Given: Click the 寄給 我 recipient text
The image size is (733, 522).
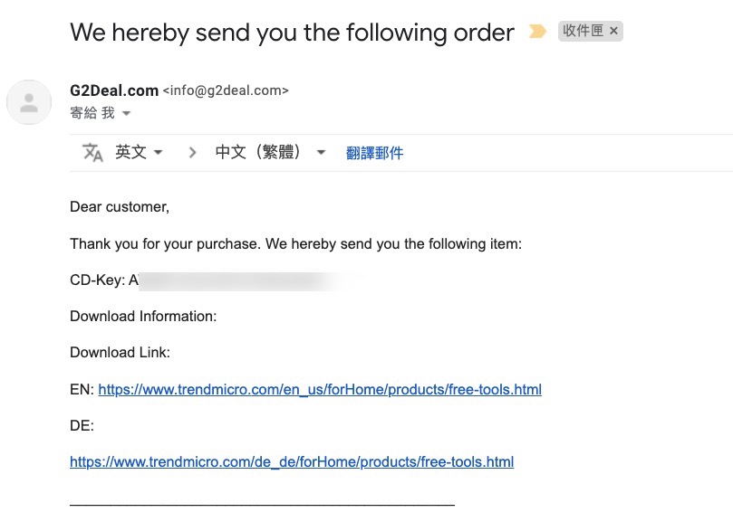Looking at the screenshot, I should (x=92, y=114).
